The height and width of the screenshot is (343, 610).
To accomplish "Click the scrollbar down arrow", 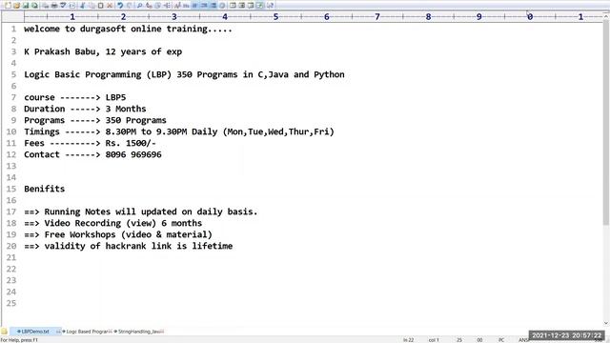I will pyautogui.click(x=606, y=323).
